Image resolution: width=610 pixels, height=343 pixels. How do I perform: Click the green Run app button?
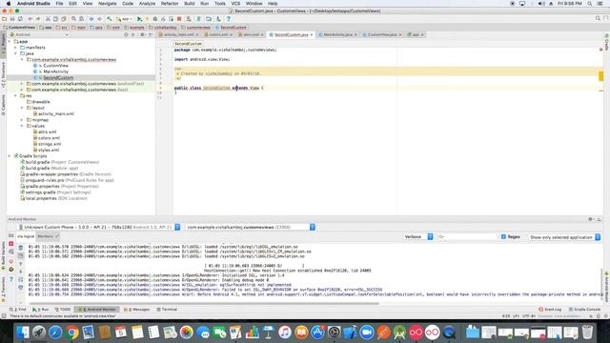[139, 19]
